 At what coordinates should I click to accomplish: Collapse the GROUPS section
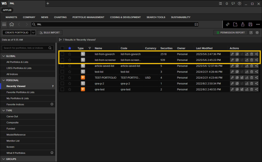[3, 159]
